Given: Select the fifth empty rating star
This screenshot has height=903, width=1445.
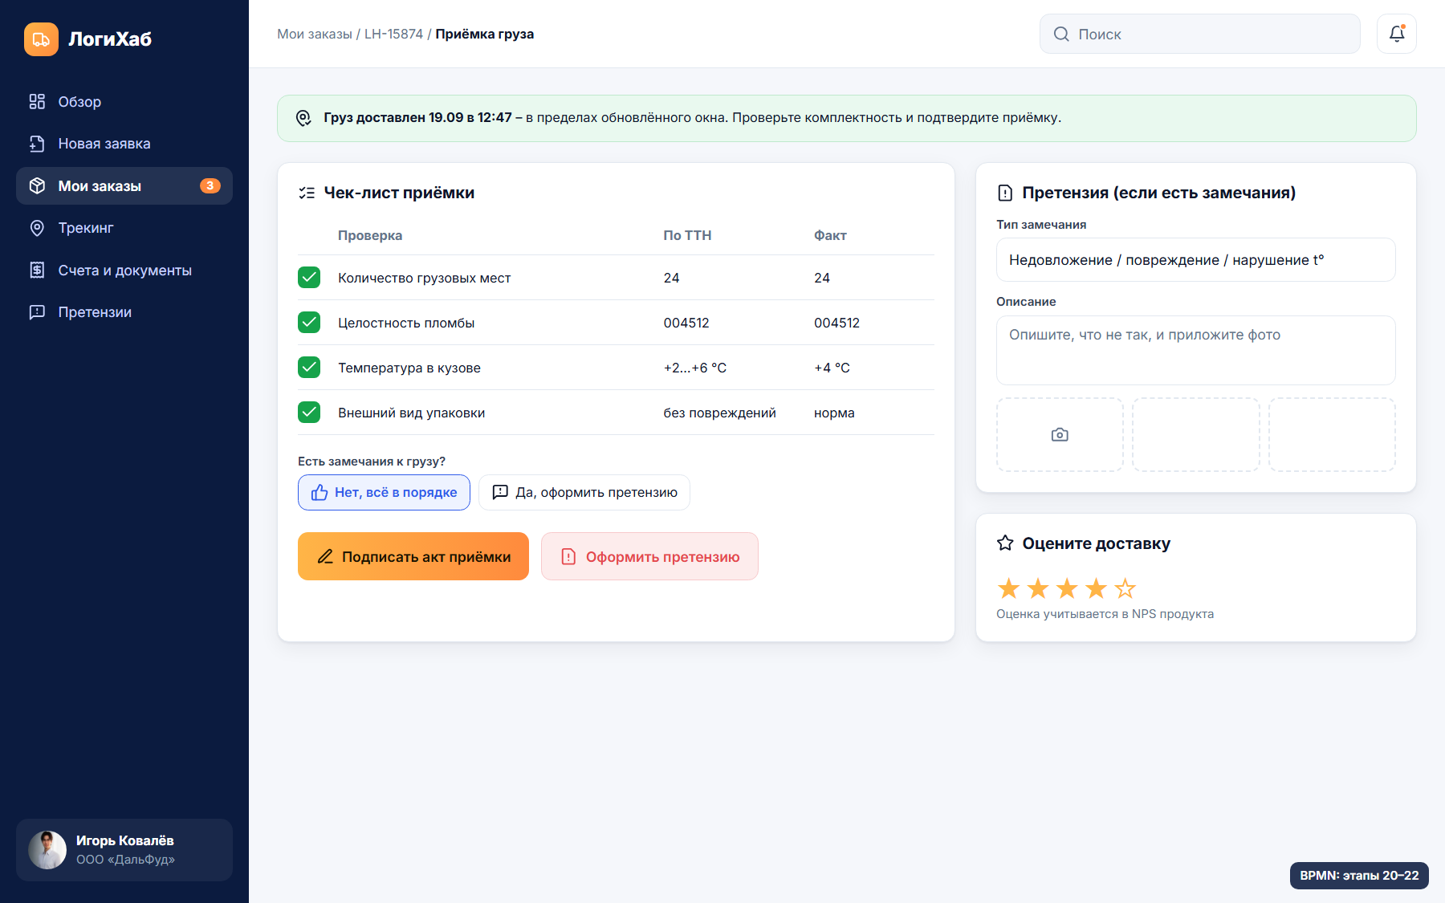Looking at the screenshot, I should tap(1125, 588).
